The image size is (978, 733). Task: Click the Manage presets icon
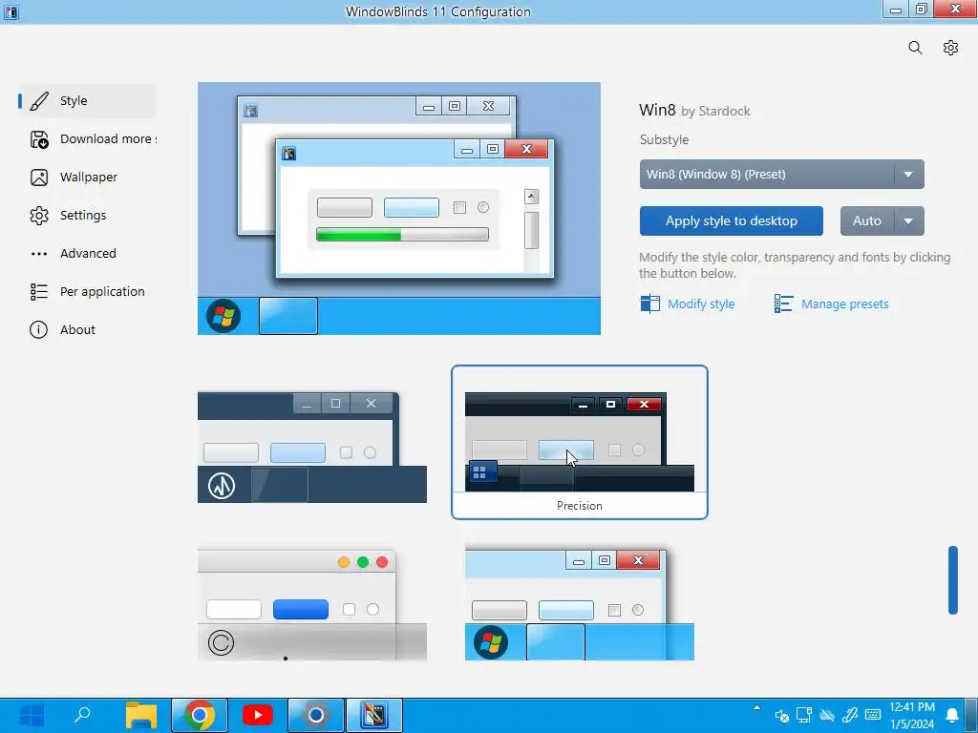click(783, 304)
